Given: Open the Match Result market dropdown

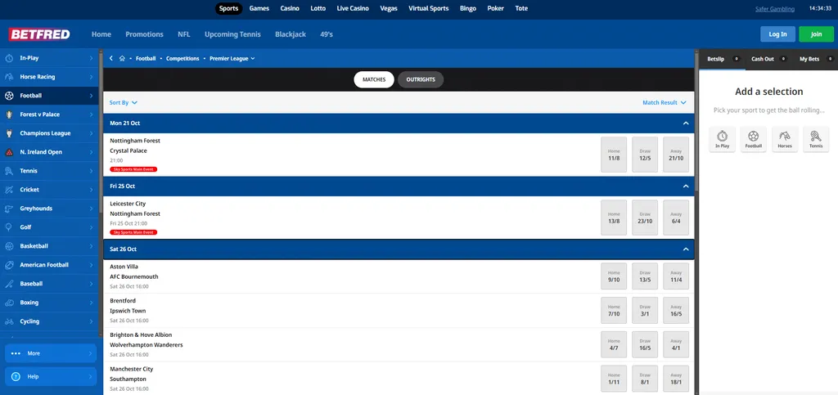Looking at the screenshot, I should coord(665,102).
